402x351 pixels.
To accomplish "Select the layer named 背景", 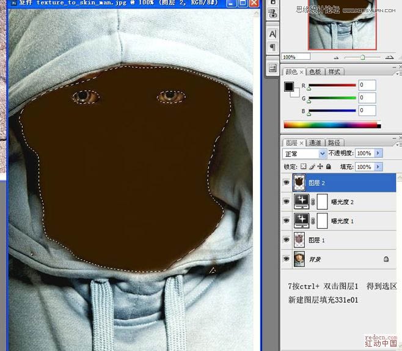I will tap(315, 259).
